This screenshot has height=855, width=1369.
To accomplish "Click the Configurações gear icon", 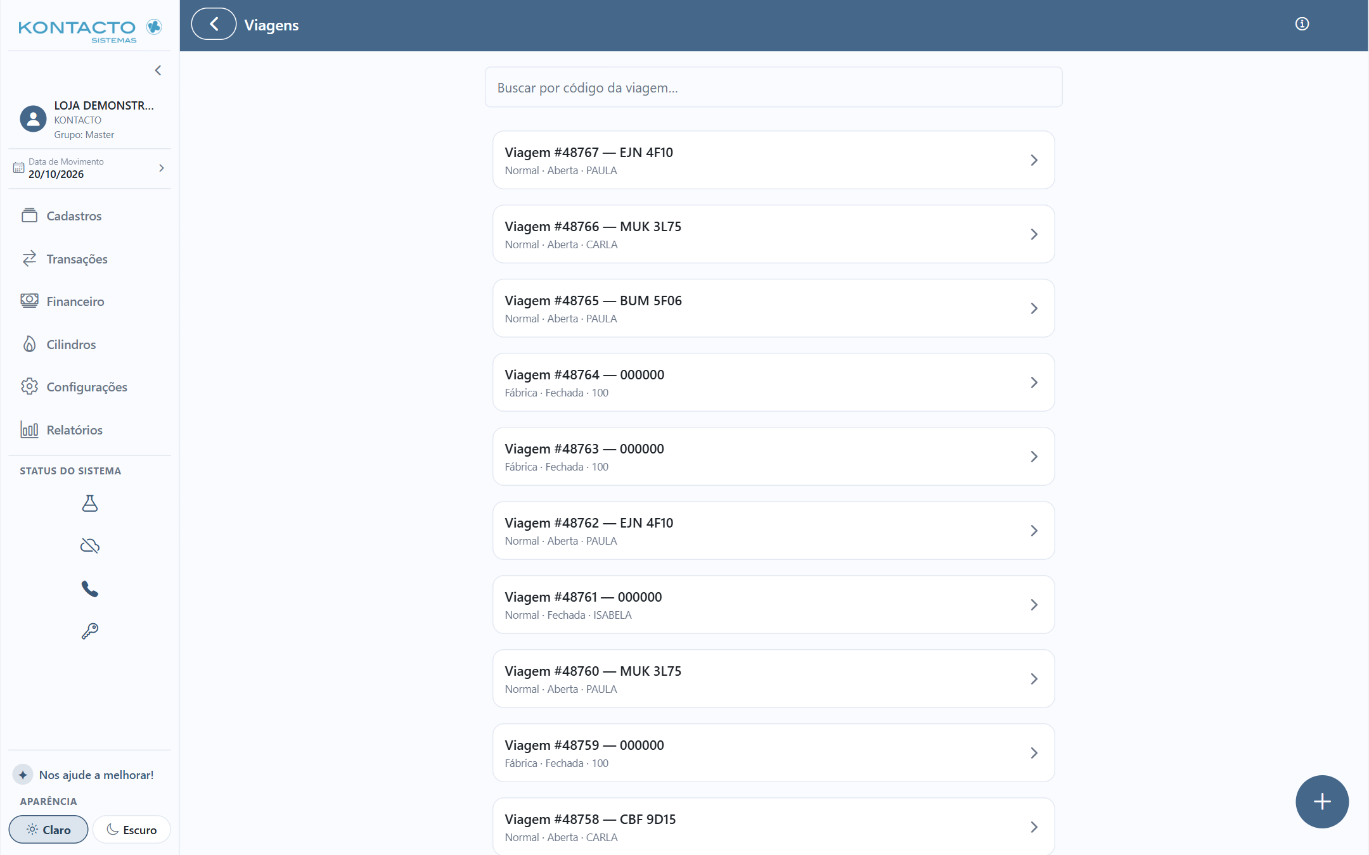I will [x=29, y=387].
